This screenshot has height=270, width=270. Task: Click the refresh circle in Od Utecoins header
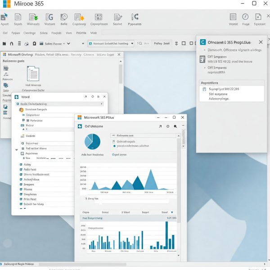168,126
